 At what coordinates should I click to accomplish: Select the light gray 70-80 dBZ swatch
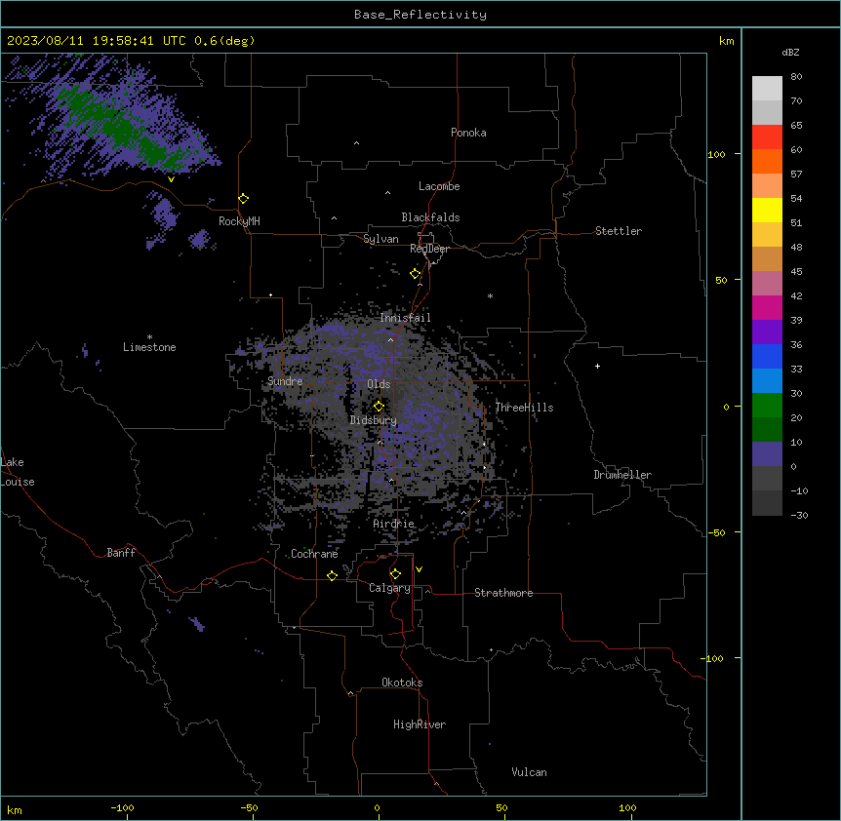pos(767,89)
